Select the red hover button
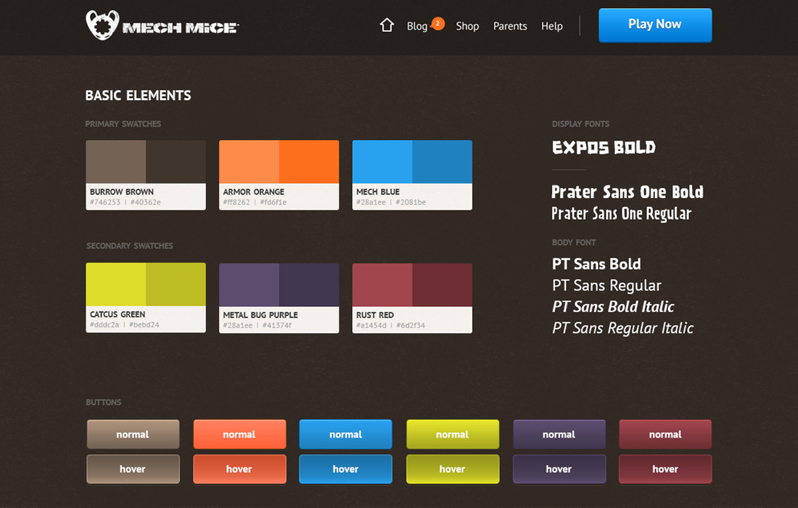The image size is (798, 508). coord(665,469)
